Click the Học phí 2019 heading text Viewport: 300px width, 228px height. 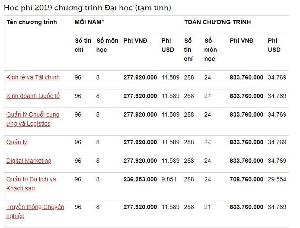click(87, 8)
